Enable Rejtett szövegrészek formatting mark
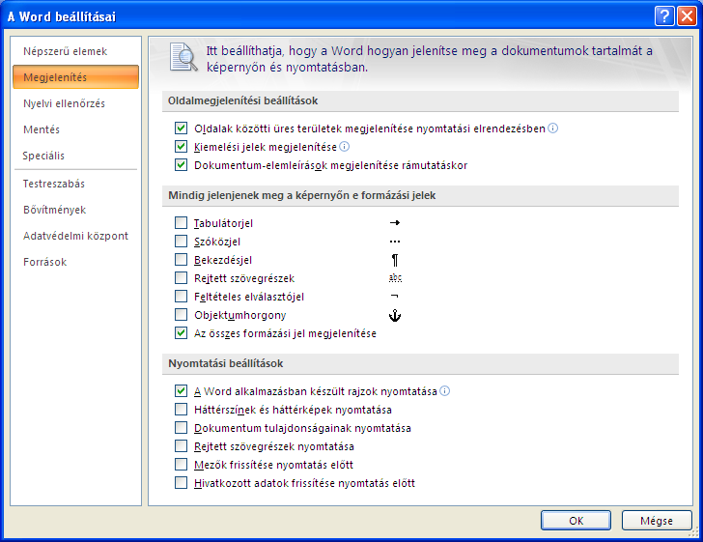The height and width of the screenshot is (542, 703). pyautogui.click(x=181, y=278)
